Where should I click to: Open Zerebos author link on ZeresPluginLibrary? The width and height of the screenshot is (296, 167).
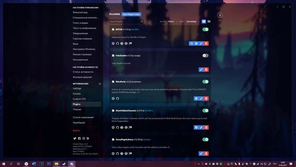147,140
